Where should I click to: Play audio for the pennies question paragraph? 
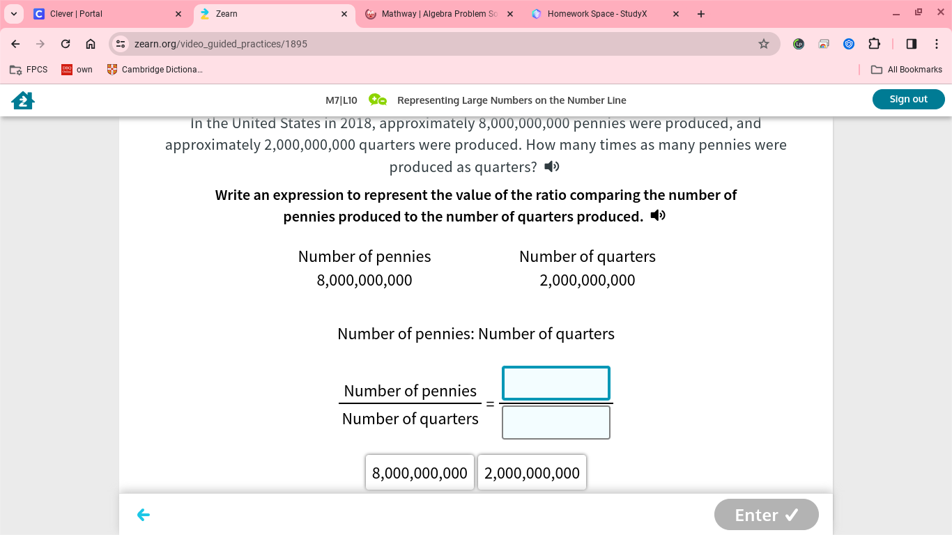[x=551, y=166]
